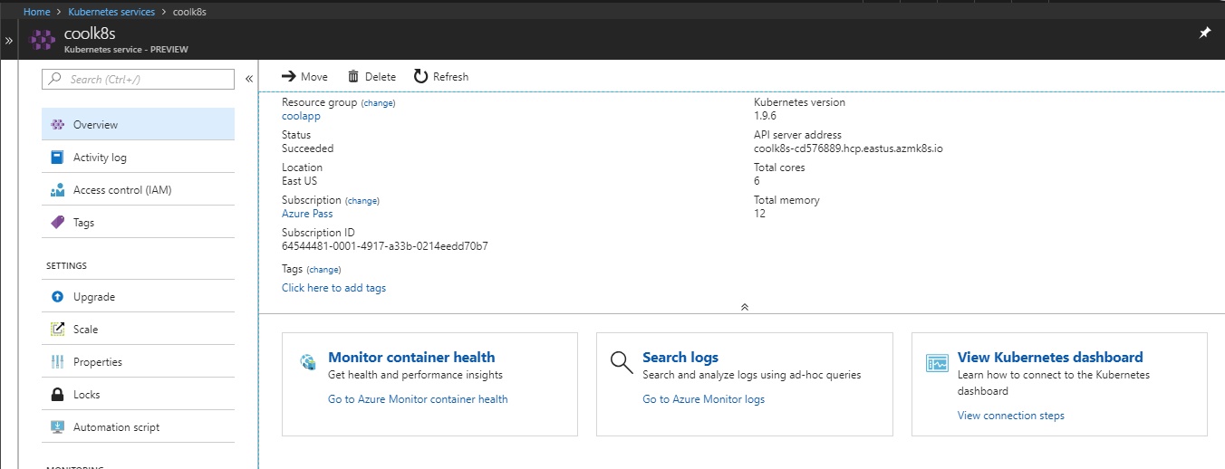Open the Overview menu item
Viewport: 1225px width, 469px height.
138,125
